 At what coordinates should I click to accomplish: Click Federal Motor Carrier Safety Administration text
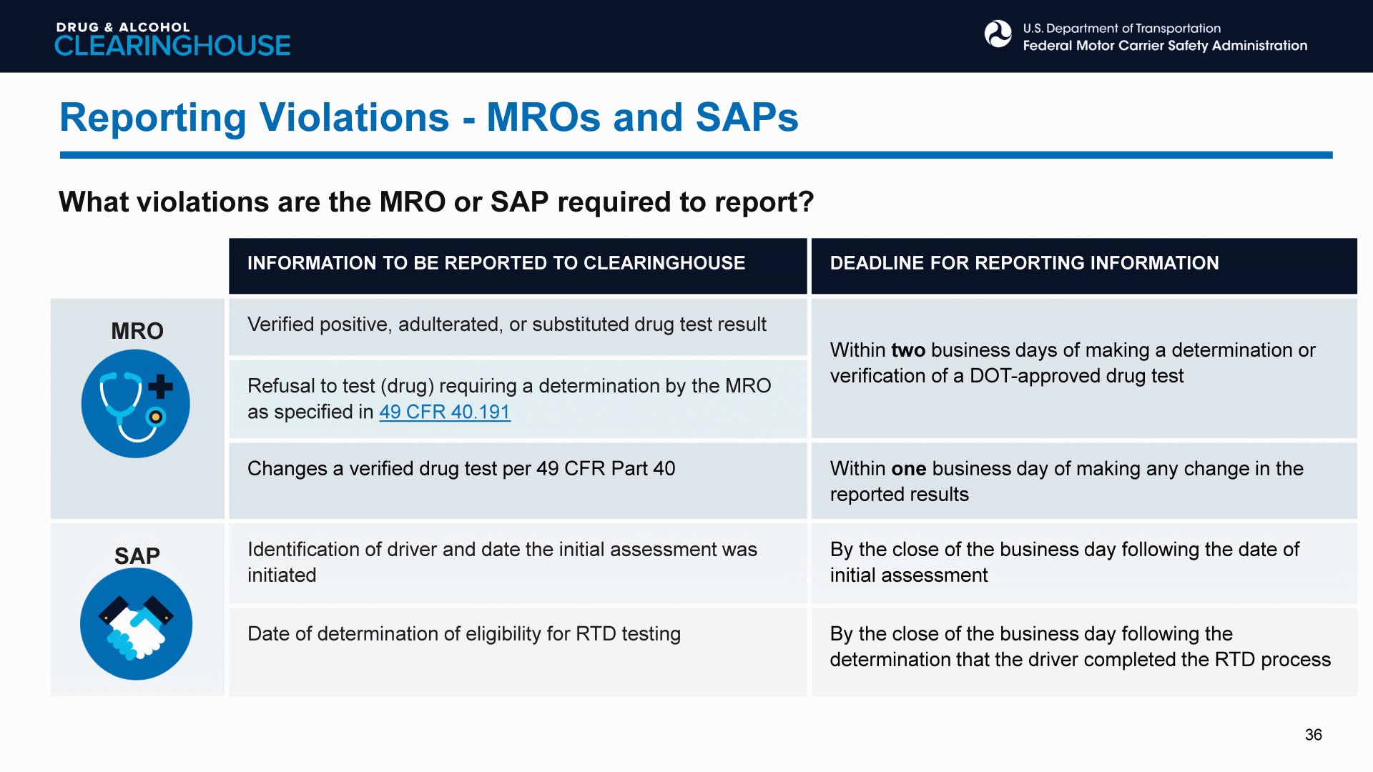[x=1164, y=46]
